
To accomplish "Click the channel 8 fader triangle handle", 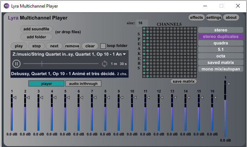I will click(x=108, y=98).
